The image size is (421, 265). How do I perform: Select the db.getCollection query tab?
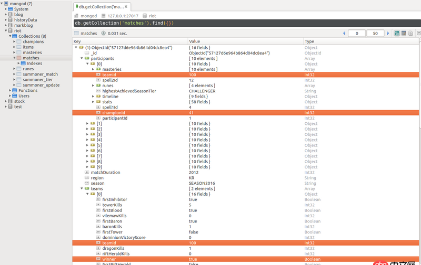[101, 6]
